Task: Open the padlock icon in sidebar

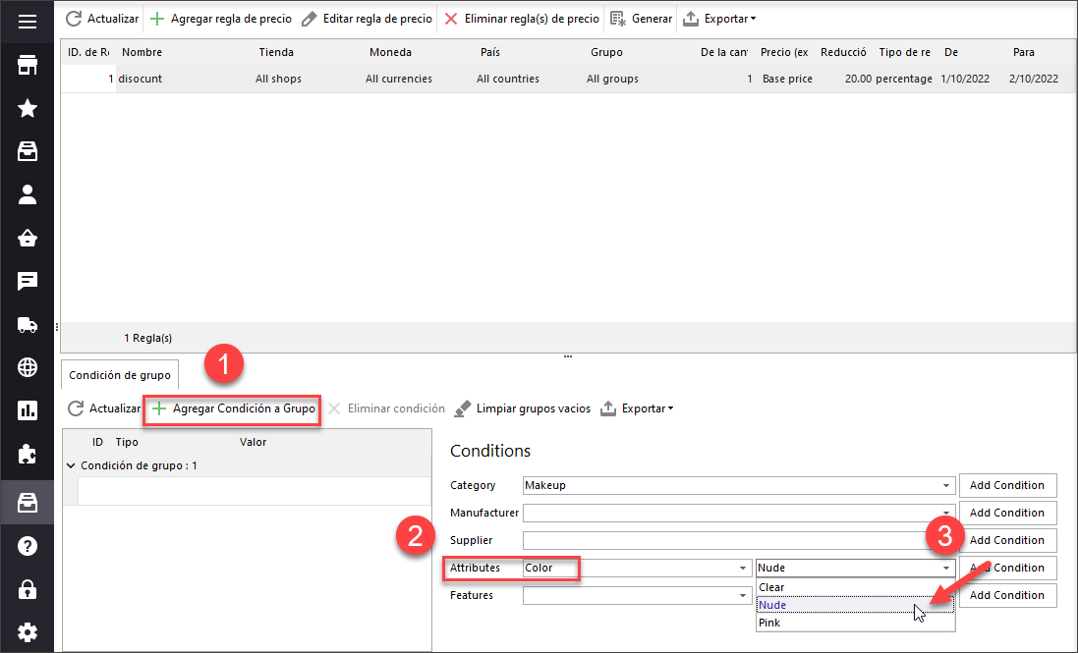Action: 28,589
